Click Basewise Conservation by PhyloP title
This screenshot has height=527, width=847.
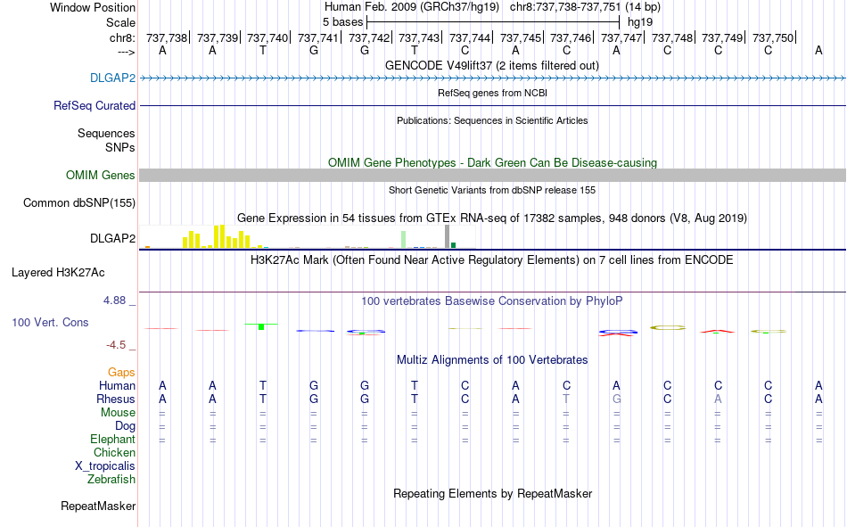pos(492,301)
